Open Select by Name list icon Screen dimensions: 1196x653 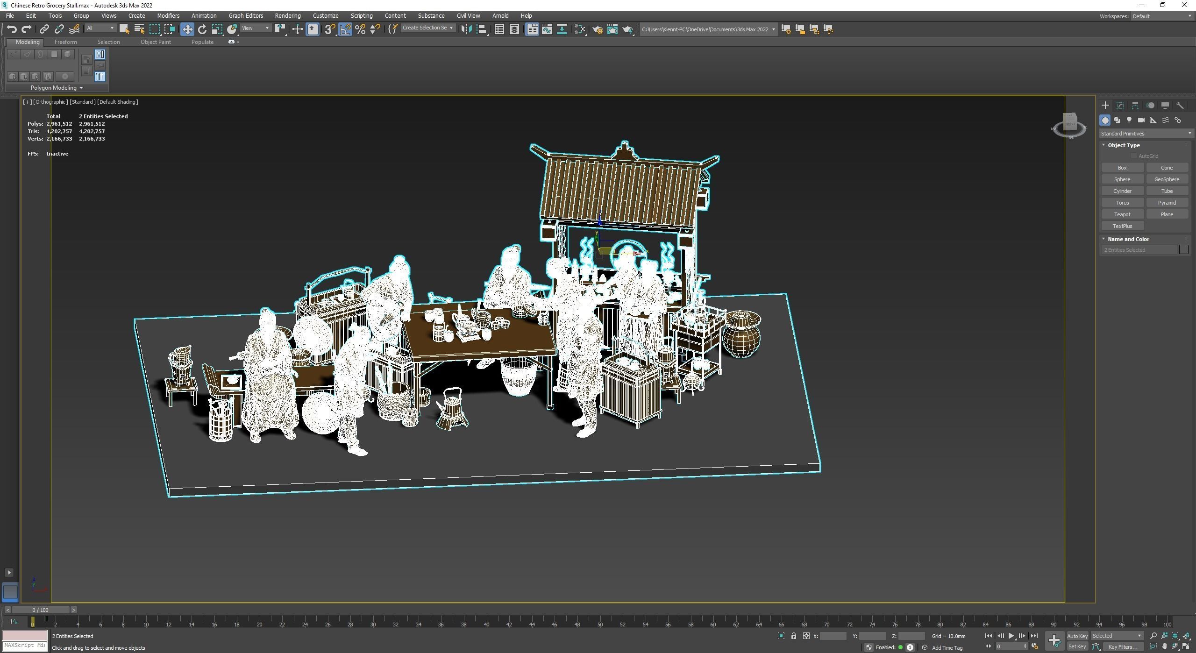point(139,29)
